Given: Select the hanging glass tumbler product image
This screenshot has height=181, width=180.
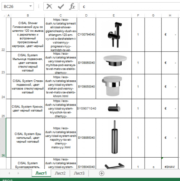Looking at the screenshot, I should [x=112, y=86].
